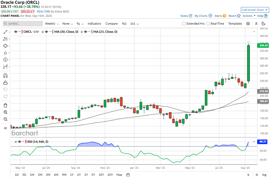Open the Indicators menu
Image resolution: width=274 pixels, height=185 pixels.
pos(94,24)
